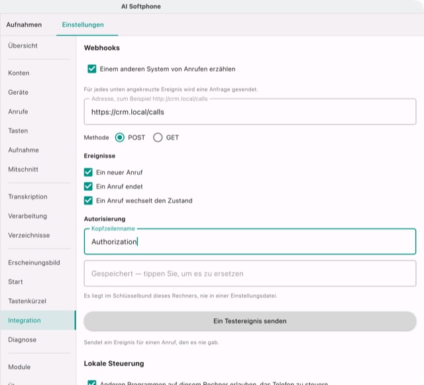Click the 'AI Softphone' window title
The image size is (424, 385).
pyautogui.click(x=141, y=7)
